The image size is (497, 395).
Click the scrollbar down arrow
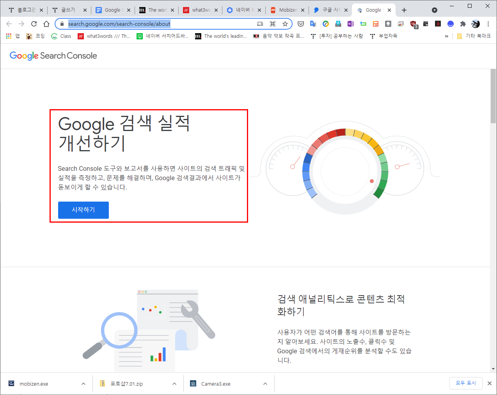pos(493,369)
